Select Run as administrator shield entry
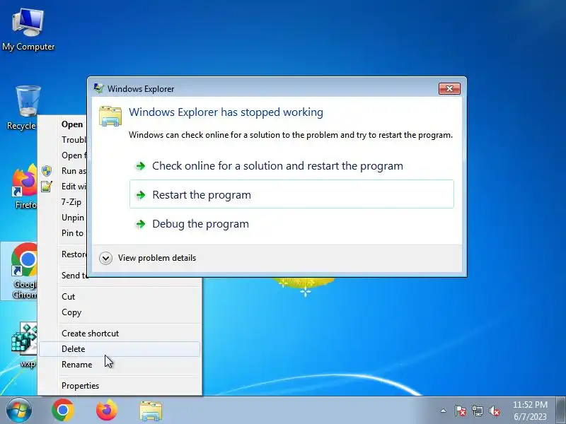The height and width of the screenshot is (424, 566). tap(63, 171)
